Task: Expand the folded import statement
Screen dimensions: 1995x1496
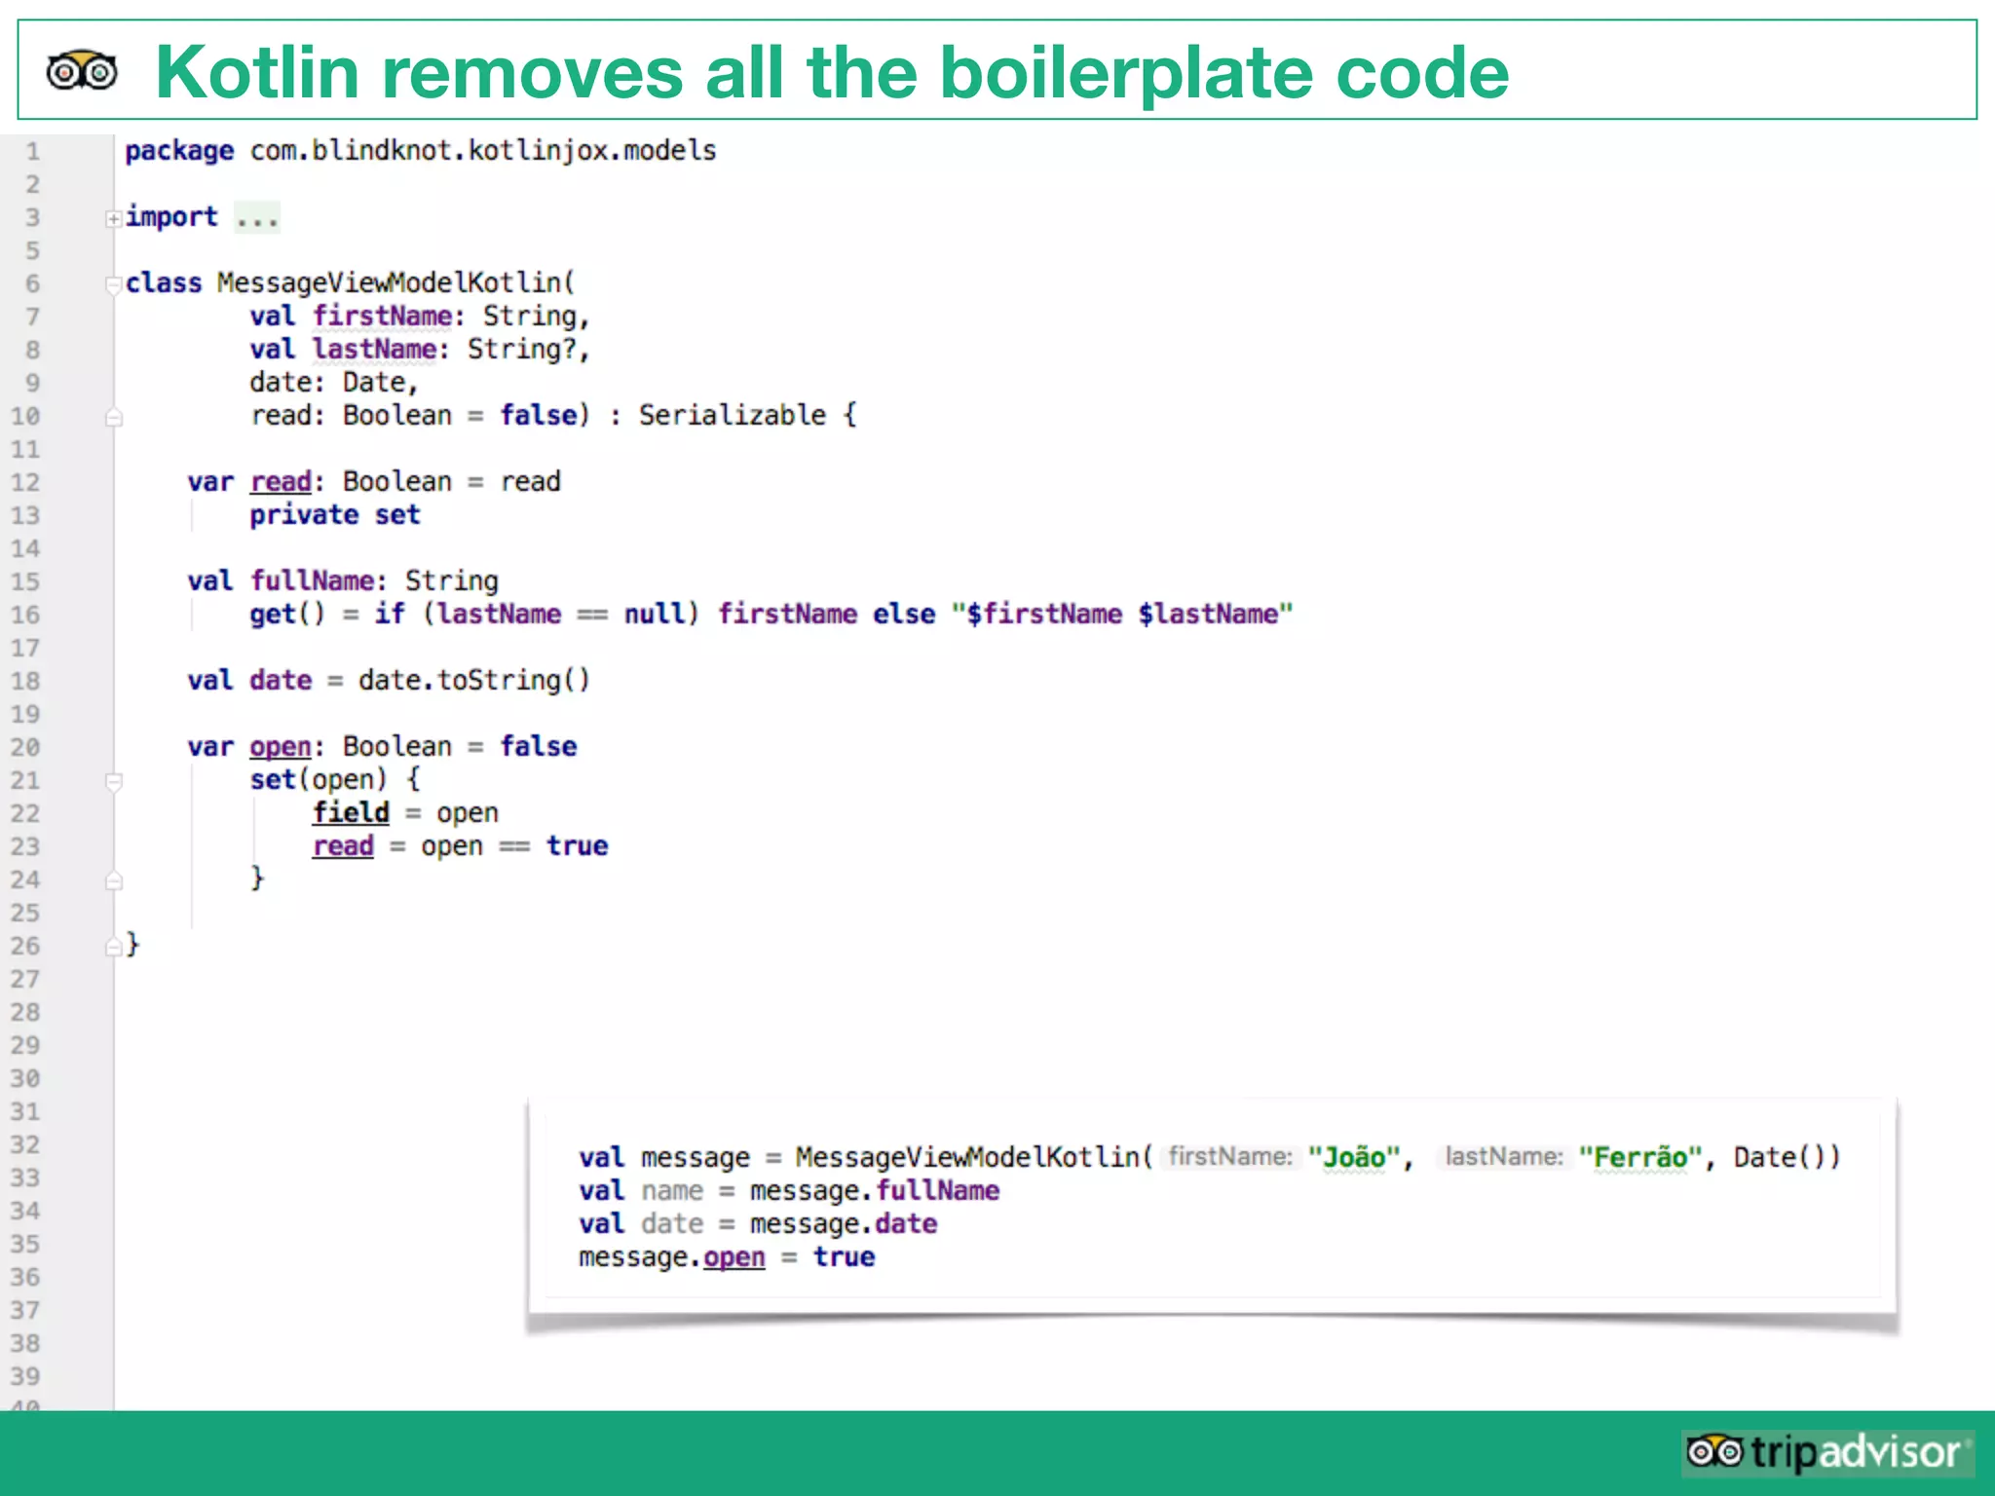Action: tap(113, 218)
